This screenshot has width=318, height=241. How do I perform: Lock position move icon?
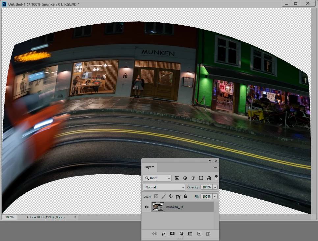[x=171, y=196]
